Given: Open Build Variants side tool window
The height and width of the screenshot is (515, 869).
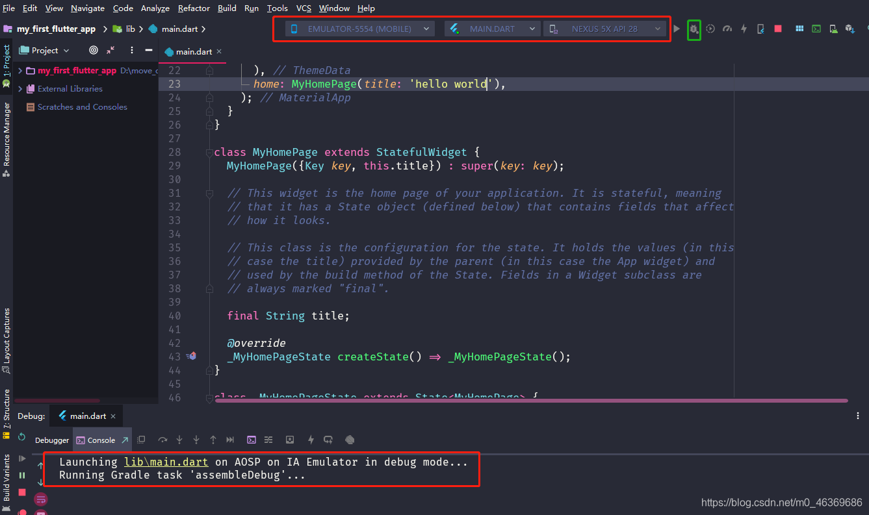Looking at the screenshot, I should tap(6, 482).
